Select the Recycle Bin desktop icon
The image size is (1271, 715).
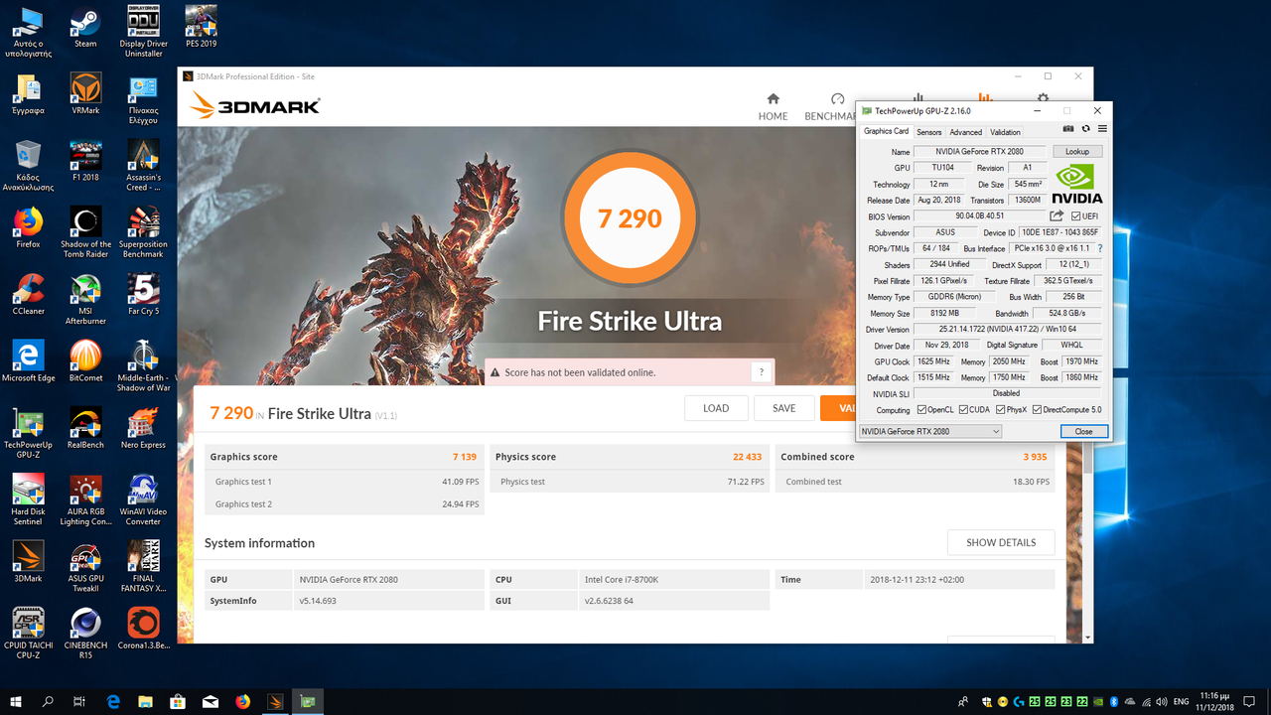(28, 165)
